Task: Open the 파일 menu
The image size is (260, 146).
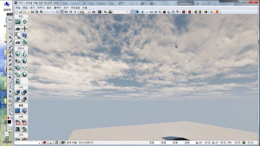Action: [18, 8]
